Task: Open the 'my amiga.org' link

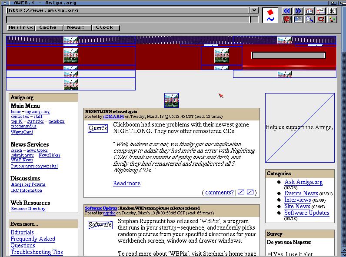Action: pos(37,112)
